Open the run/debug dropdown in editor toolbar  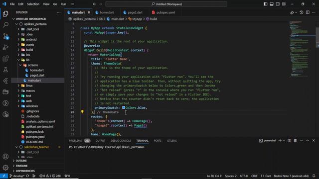pos(296,12)
